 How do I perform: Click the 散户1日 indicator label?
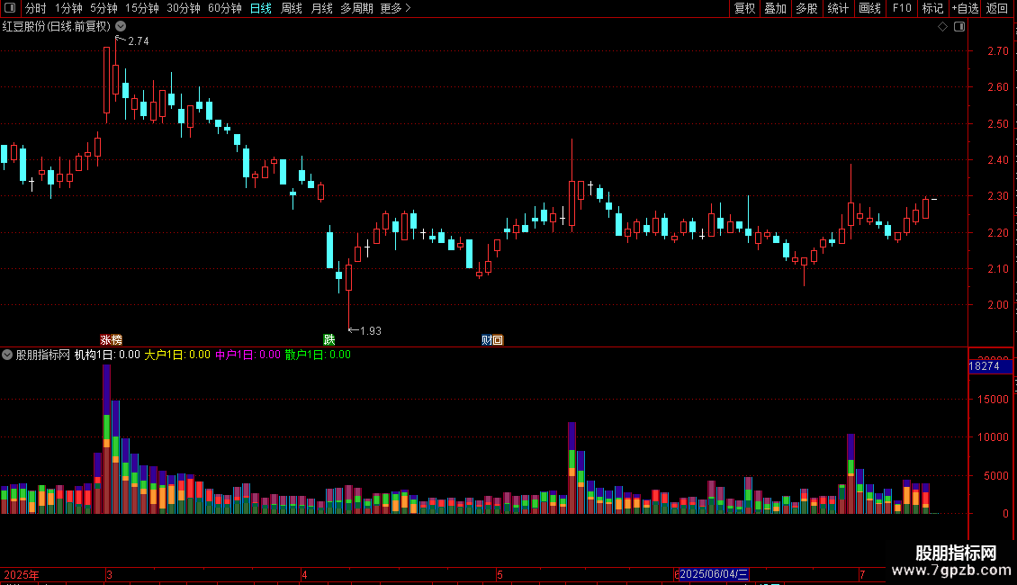pos(318,355)
